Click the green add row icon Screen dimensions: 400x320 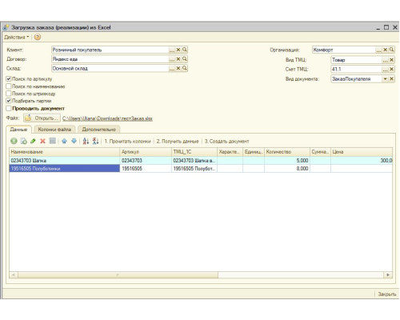(14, 141)
